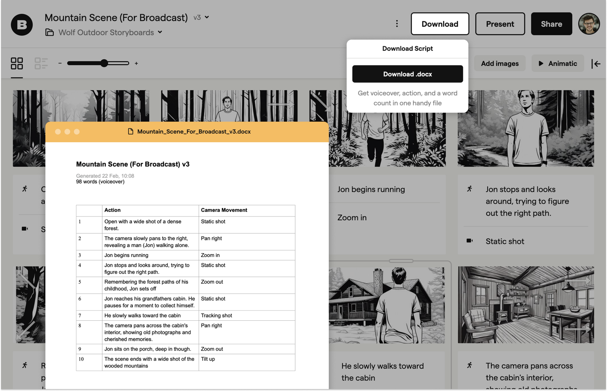
Task: Play the Animatic
Action: point(557,64)
